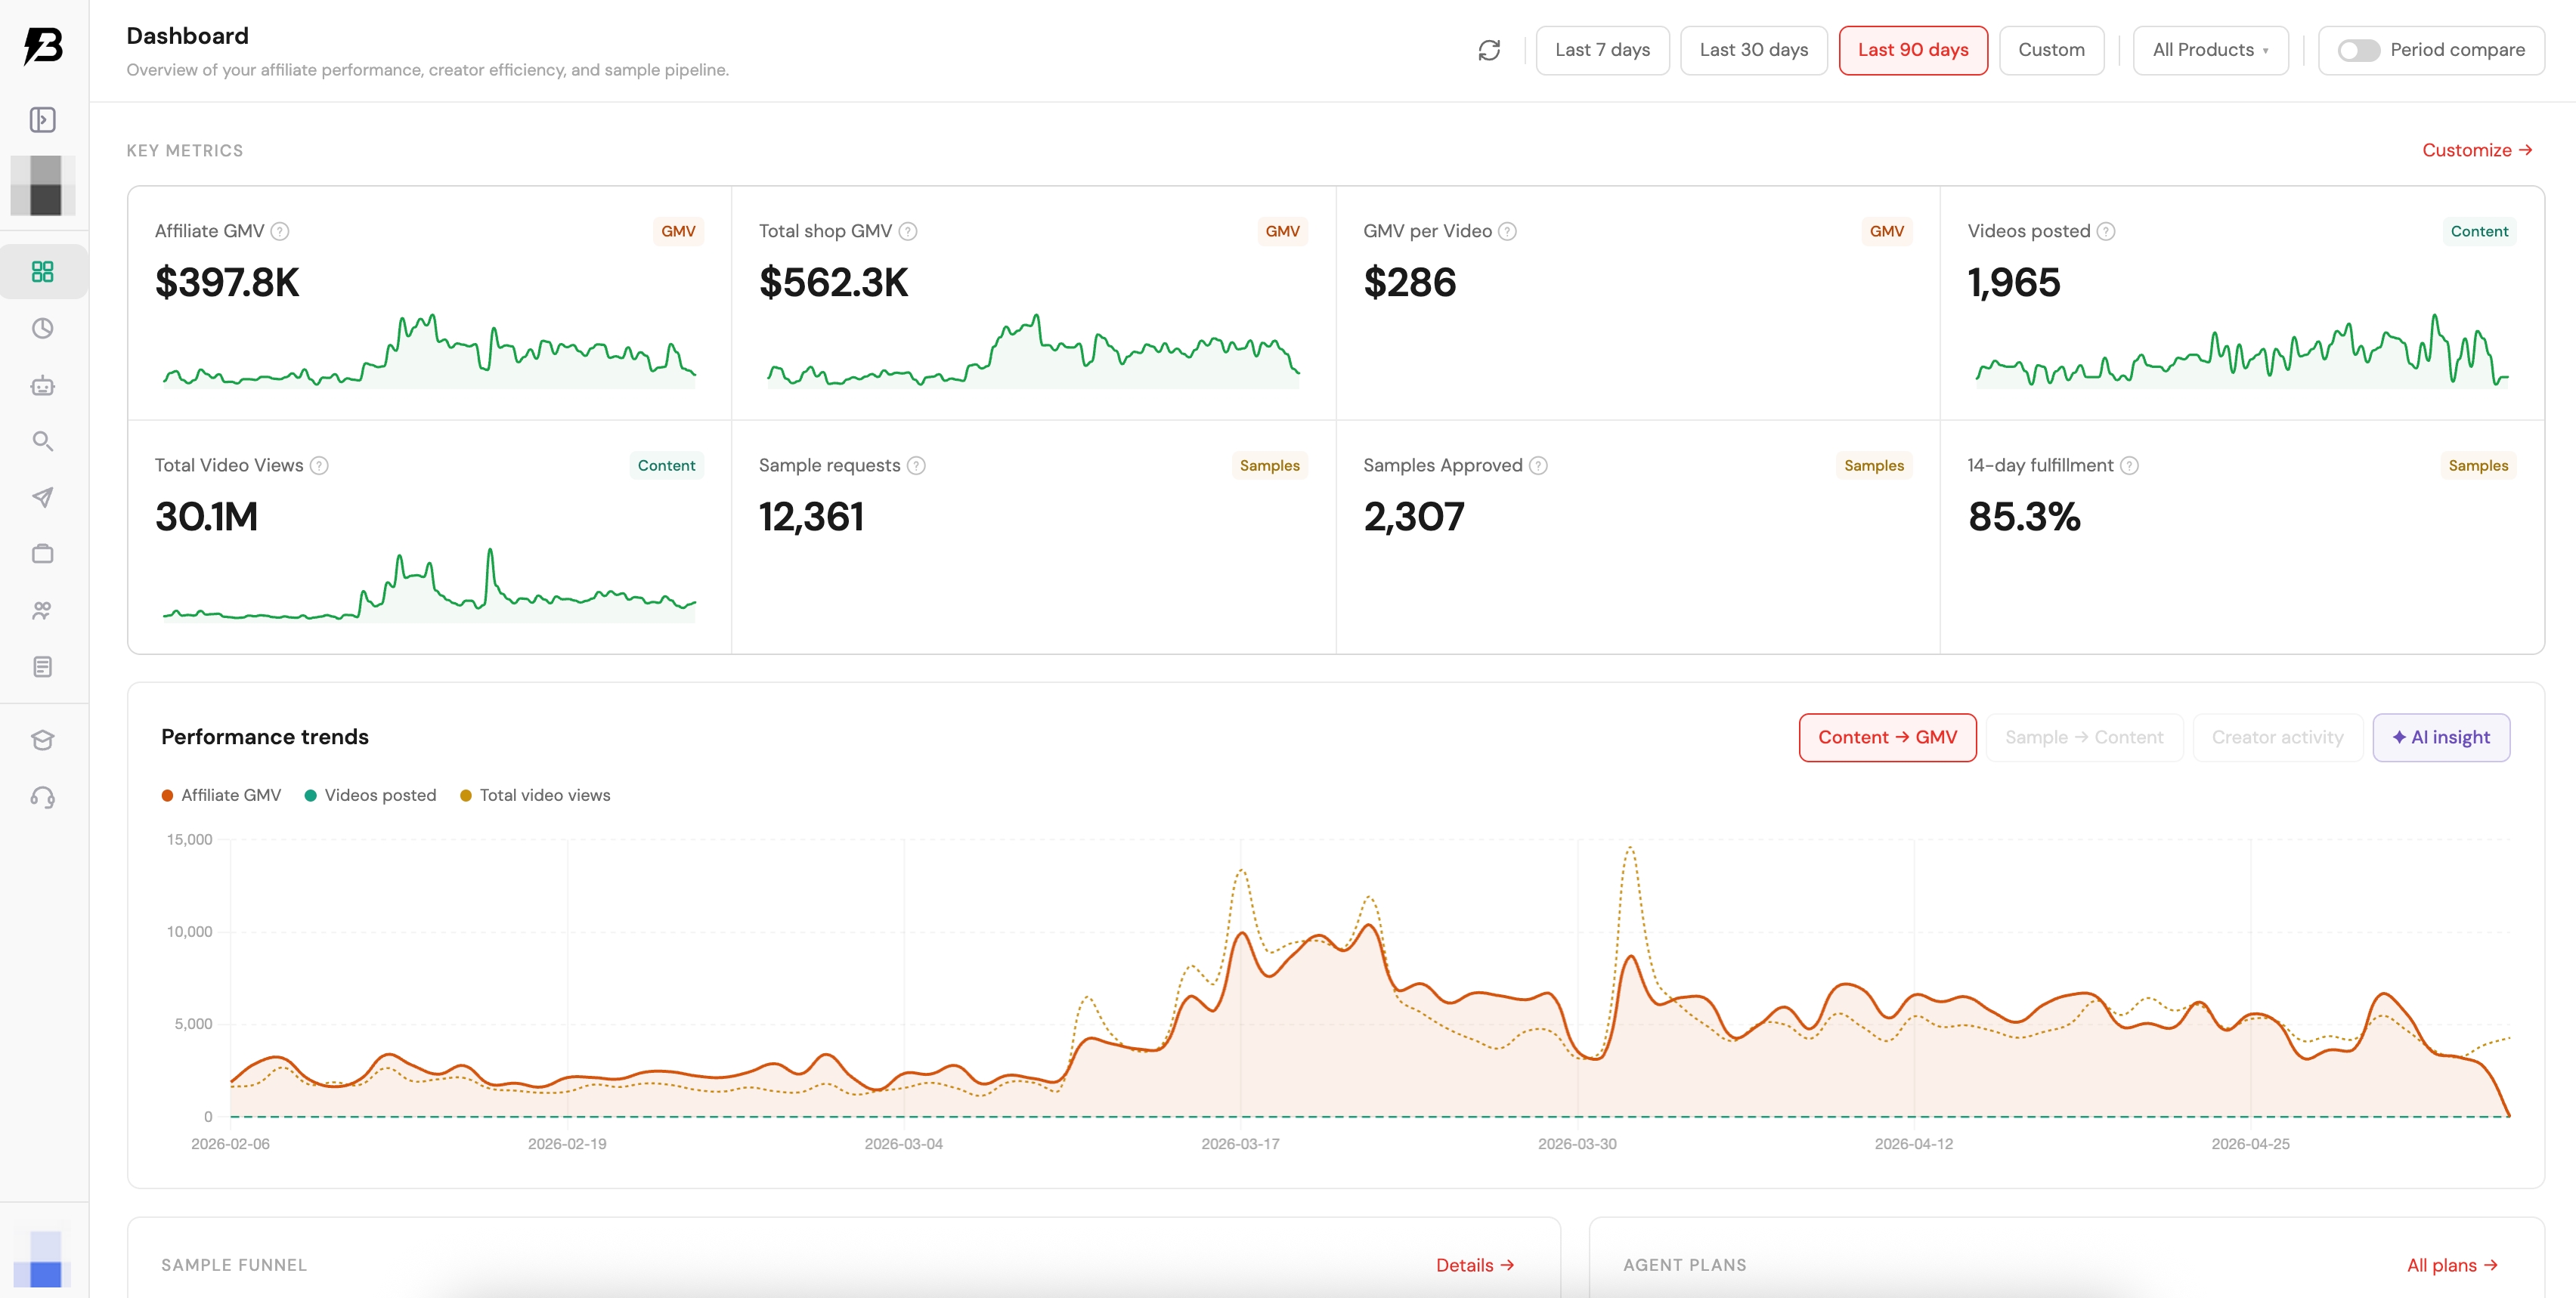Click the 2,307 Samples Approved value
The height and width of the screenshot is (1298, 2576).
coord(1414,518)
